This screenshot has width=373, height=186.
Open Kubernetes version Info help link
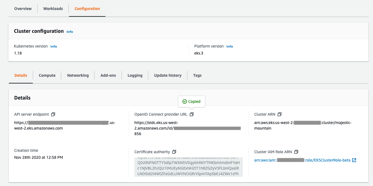pos(53,46)
